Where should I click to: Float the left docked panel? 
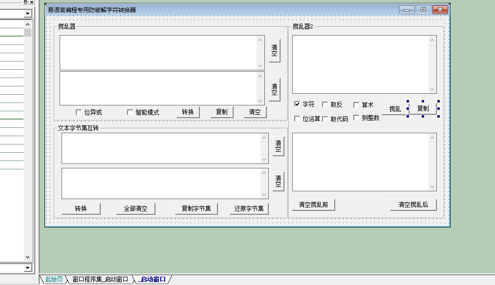25,2
